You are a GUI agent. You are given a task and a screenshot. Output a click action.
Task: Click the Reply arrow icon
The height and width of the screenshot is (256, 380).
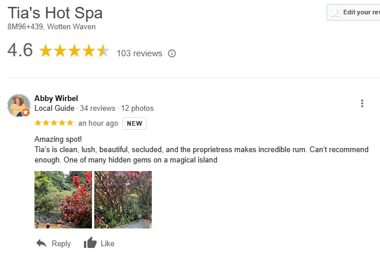pos(41,243)
